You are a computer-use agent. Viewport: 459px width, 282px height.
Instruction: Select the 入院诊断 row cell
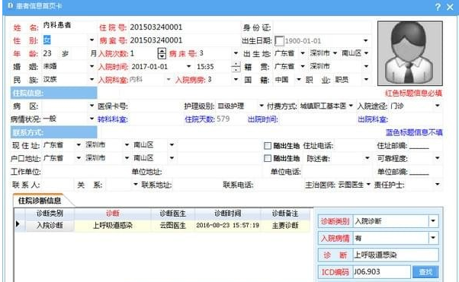pyautogui.click(x=50, y=225)
